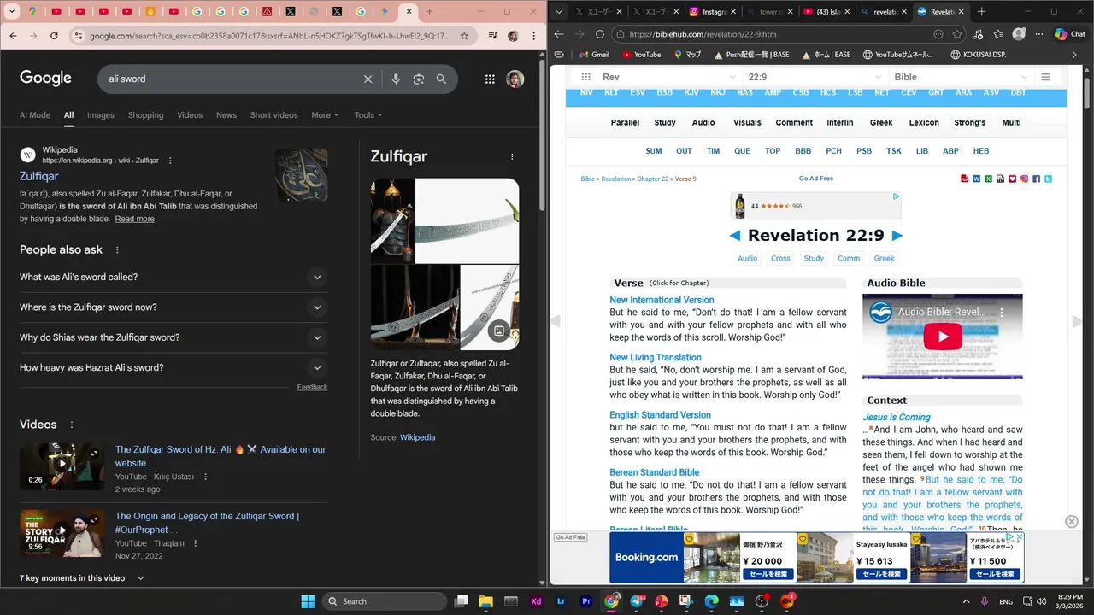Add BibleHub page to Edge favorites
1094x615 pixels.
click(957, 34)
